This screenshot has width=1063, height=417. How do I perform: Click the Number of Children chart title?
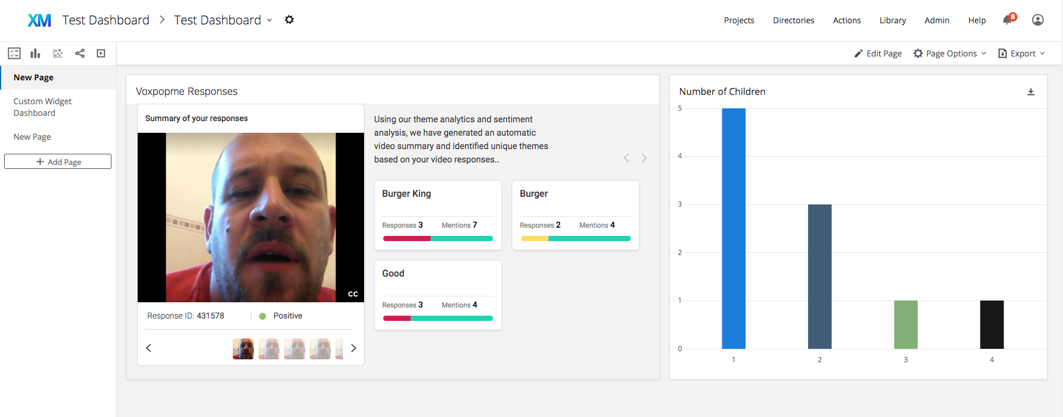(722, 91)
